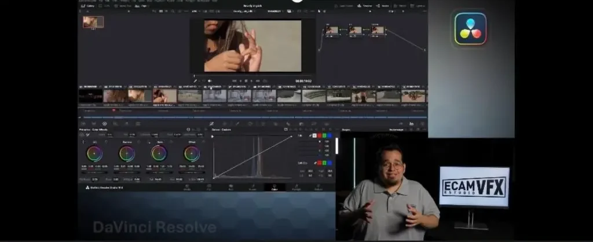Select node 02 in node editor

point(355,30)
